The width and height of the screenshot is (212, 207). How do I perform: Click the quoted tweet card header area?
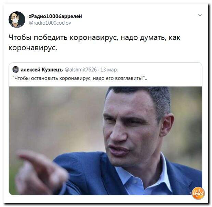(x=105, y=74)
